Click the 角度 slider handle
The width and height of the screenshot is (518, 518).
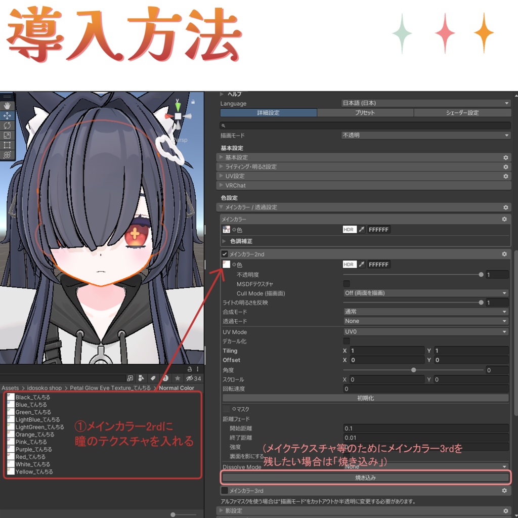pos(413,370)
